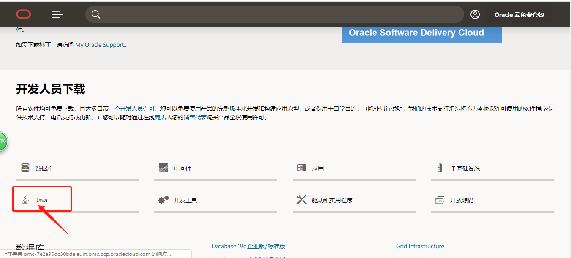
Task: Click the 开发人员下载 heading
Action: click(51, 89)
